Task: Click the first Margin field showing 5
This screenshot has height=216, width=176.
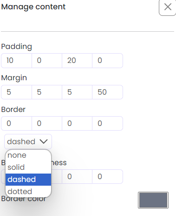Action: point(16,92)
